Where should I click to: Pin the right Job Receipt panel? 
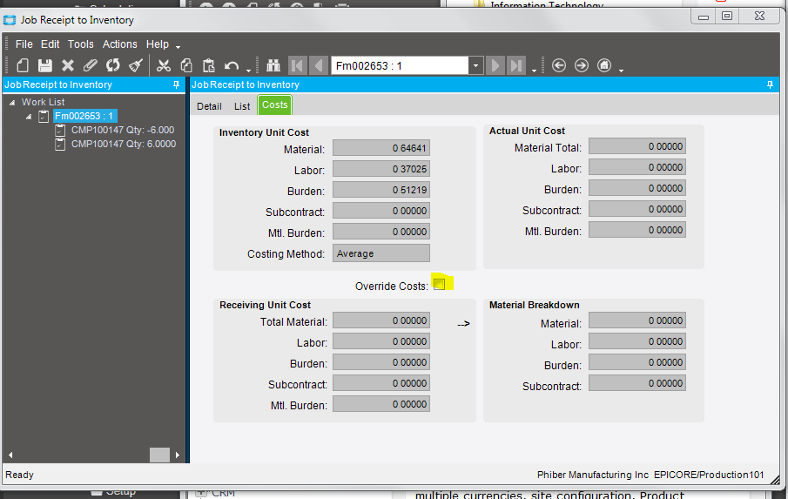pos(770,85)
